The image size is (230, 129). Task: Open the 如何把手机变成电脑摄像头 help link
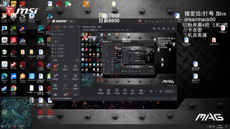(63, 98)
